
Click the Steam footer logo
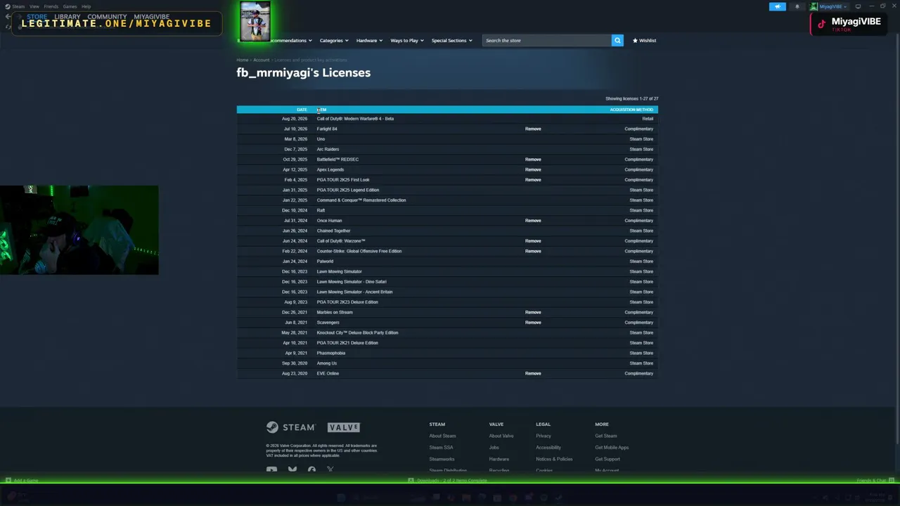pos(290,427)
